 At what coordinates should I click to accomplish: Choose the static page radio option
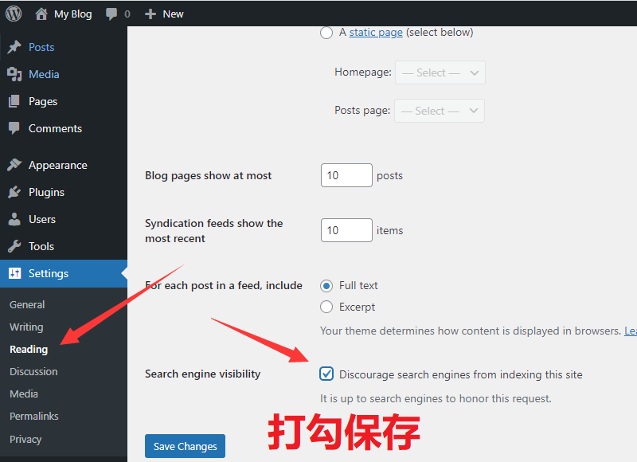[326, 32]
